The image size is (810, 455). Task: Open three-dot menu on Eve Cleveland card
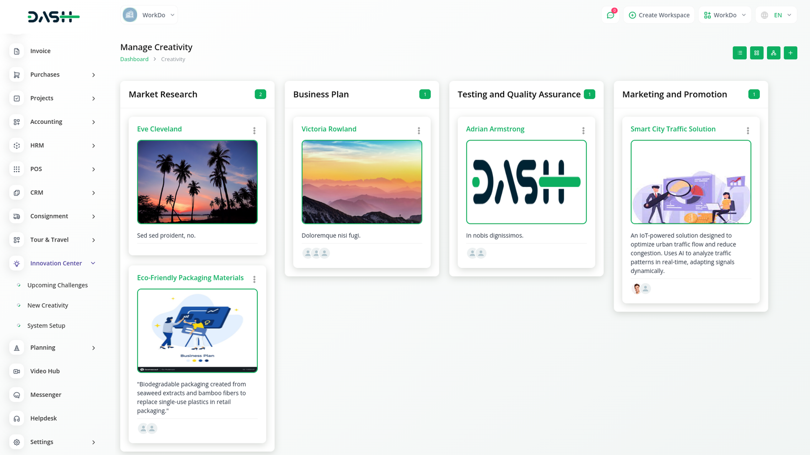tap(254, 130)
